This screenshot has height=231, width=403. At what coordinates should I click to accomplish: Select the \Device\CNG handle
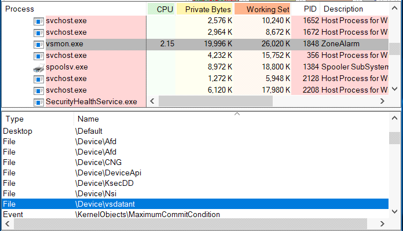(195, 162)
